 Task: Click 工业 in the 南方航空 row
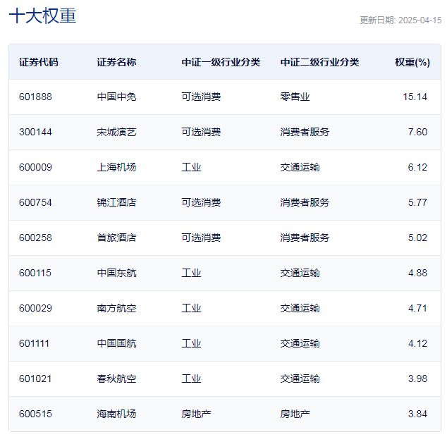point(191,308)
